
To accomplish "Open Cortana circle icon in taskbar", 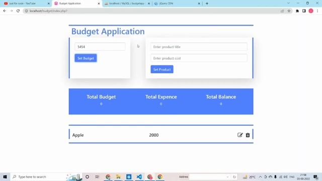I will pos(87,176).
